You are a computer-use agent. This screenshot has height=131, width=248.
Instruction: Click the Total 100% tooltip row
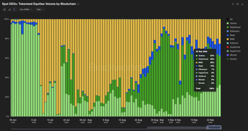tap(205, 88)
